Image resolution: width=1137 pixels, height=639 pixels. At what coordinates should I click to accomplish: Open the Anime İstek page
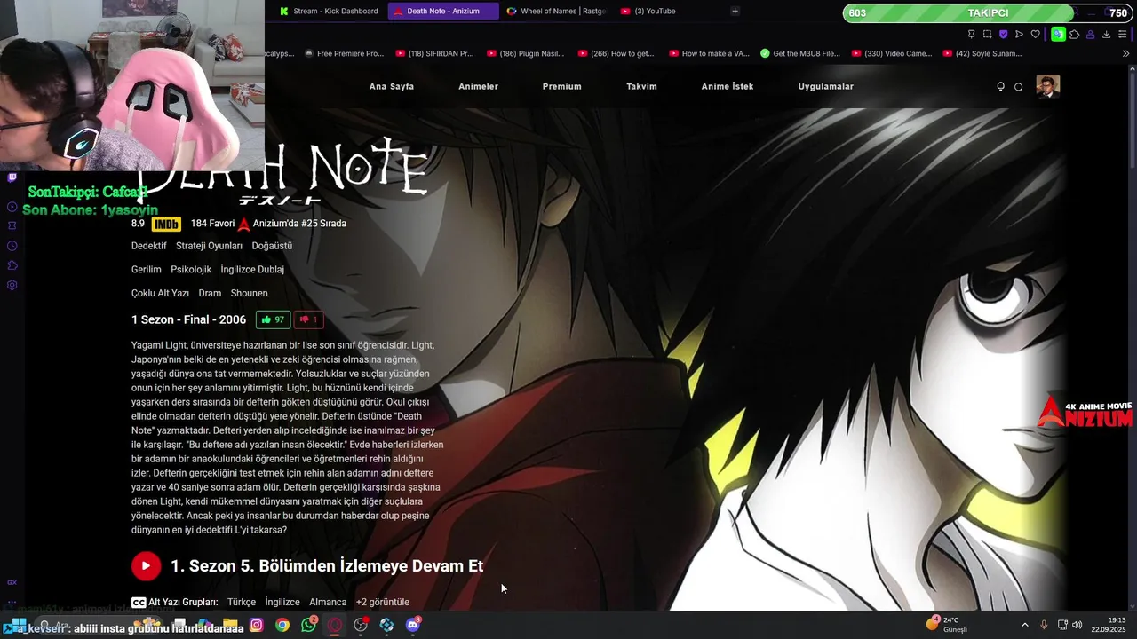click(728, 86)
